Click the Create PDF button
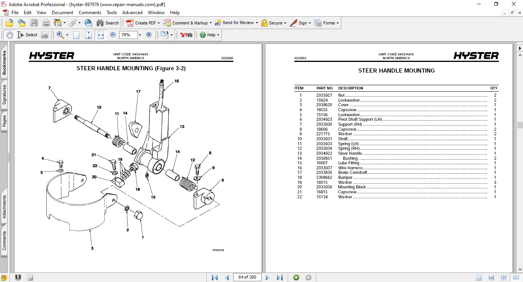The height and width of the screenshot is (282, 523). click(141, 23)
